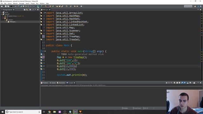This screenshot has height=114, width=203.
Task: Click the Open Perspective icon
Action: point(195,6)
